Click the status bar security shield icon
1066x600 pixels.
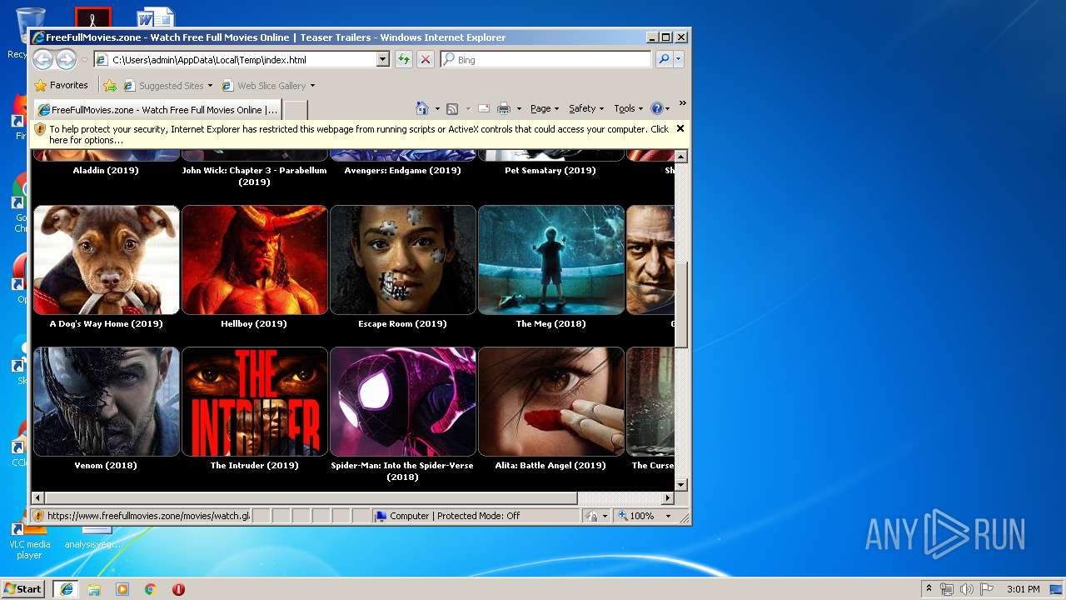click(x=38, y=516)
